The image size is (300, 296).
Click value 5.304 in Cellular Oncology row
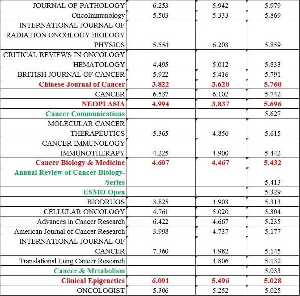pos(273,212)
